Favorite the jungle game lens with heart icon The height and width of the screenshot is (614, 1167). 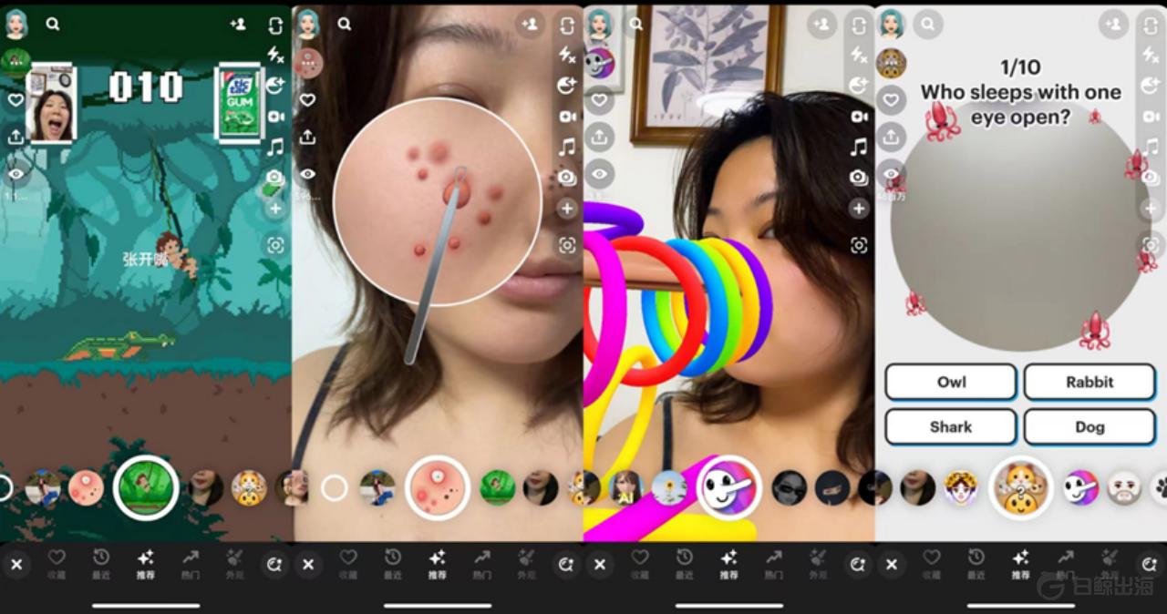tap(15, 100)
